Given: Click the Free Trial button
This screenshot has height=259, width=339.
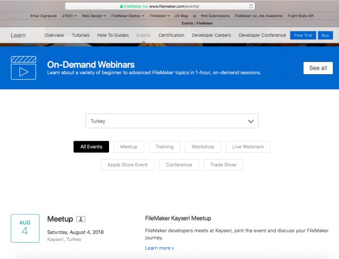Looking at the screenshot, I should (303, 35).
